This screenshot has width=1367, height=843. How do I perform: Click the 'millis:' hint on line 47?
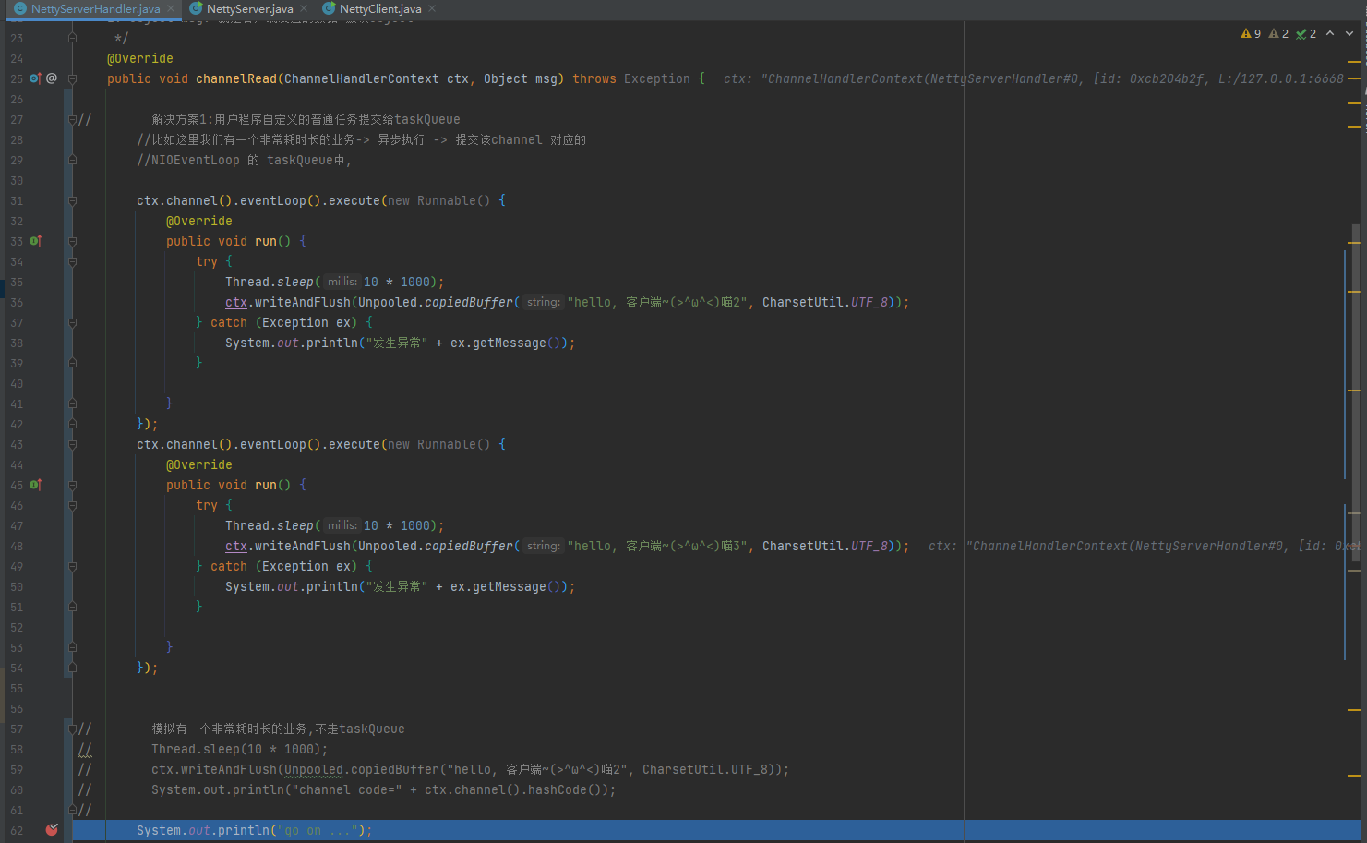(342, 525)
